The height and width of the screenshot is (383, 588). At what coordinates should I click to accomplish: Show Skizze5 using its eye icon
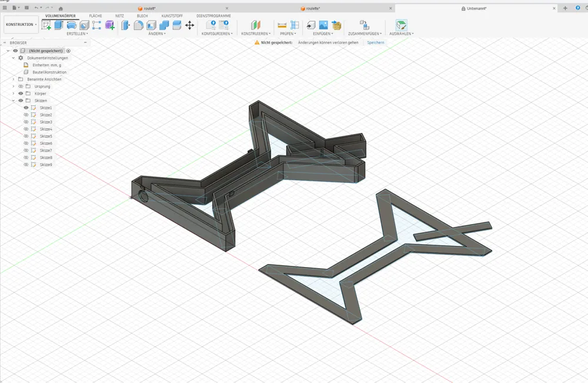coord(26,136)
